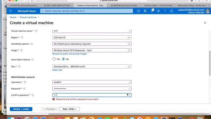This screenshot has width=211, height=119.
Task: Open portal Settings gear icon
Action: coord(158,11)
